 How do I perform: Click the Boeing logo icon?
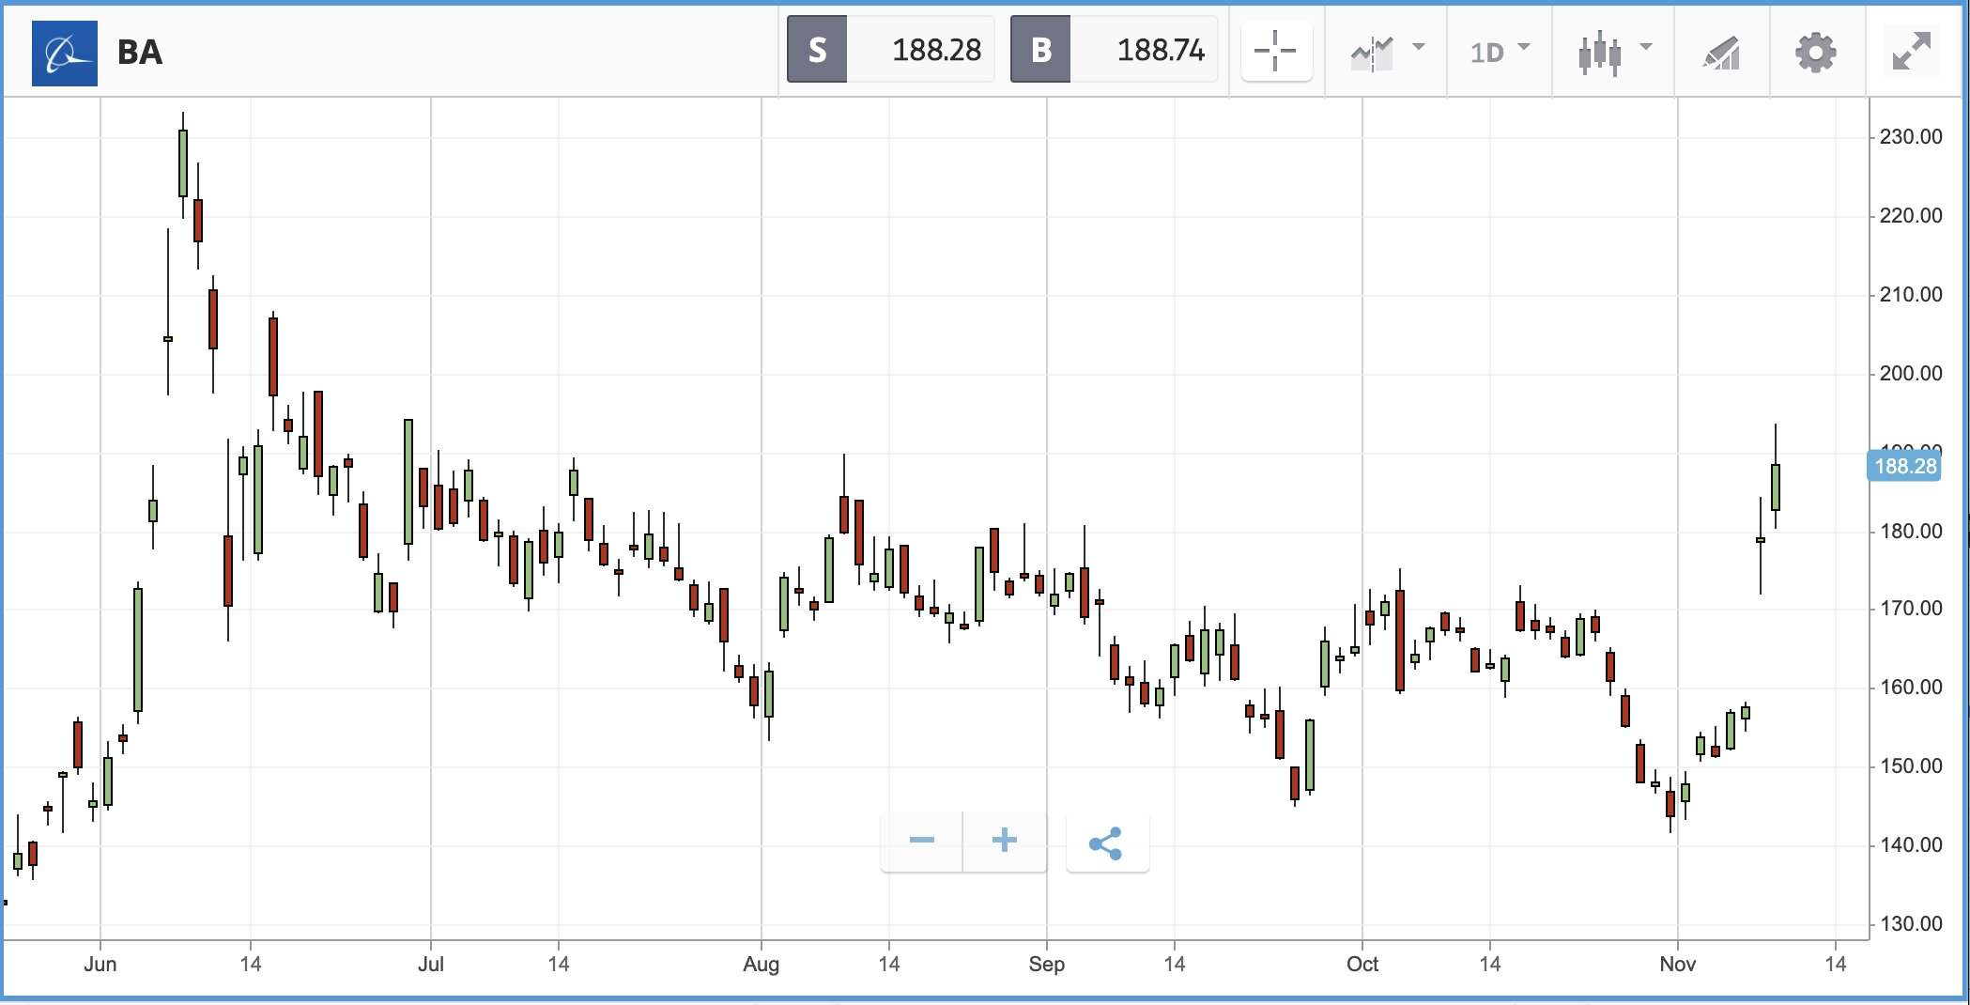pyautogui.click(x=65, y=53)
